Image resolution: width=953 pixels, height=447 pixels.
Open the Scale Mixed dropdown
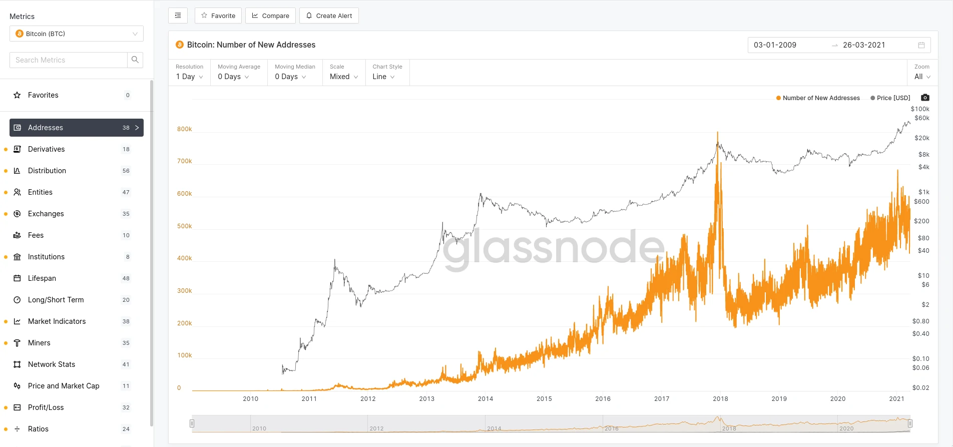[x=344, y=77]
